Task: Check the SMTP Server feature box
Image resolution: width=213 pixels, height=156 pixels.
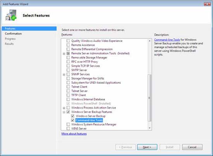Action: 68,70
